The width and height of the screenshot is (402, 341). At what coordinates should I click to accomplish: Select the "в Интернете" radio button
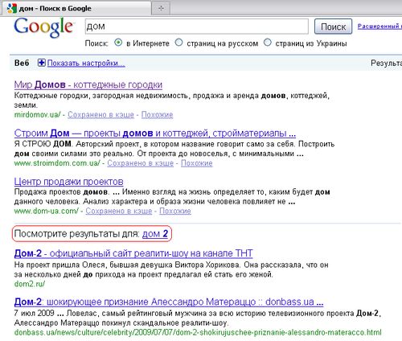point(118,43)
